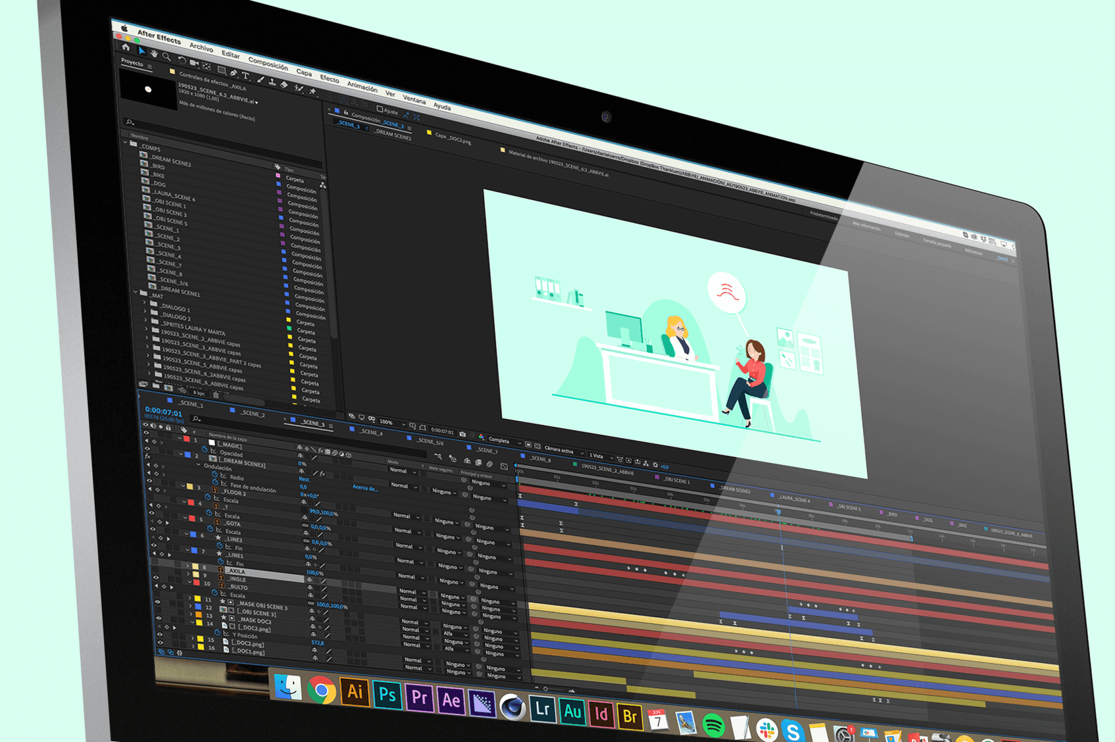Click the yellow label swatch of layer 3
The image size is (1115, 742).
190,487
